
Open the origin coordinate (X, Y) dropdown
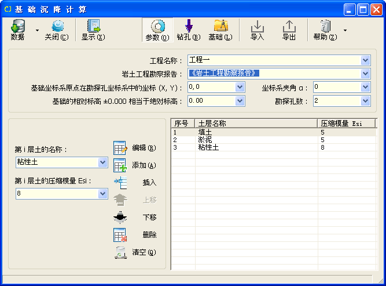[x=240, y=87]
